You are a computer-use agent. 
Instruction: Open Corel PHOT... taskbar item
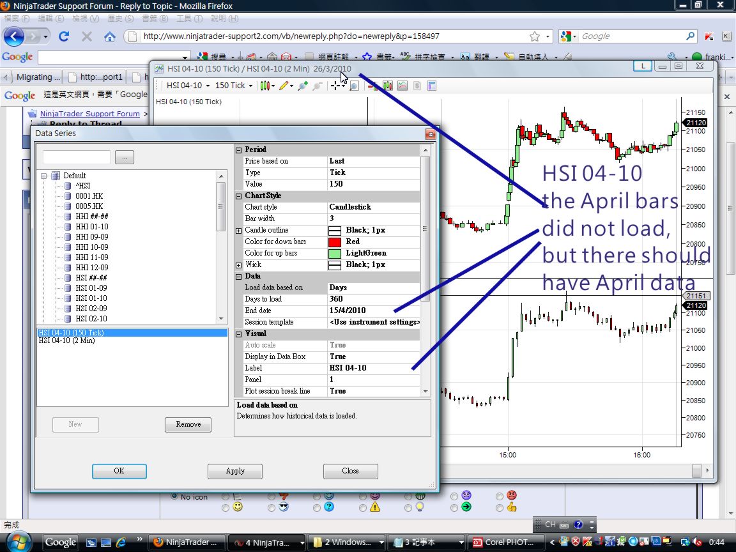(x=506, y=542)
